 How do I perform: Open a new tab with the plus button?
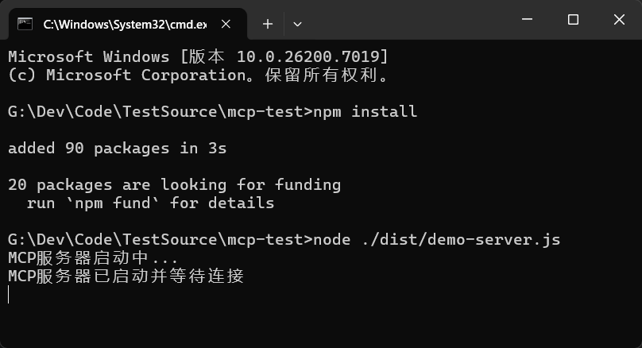[x=268, y=24]
